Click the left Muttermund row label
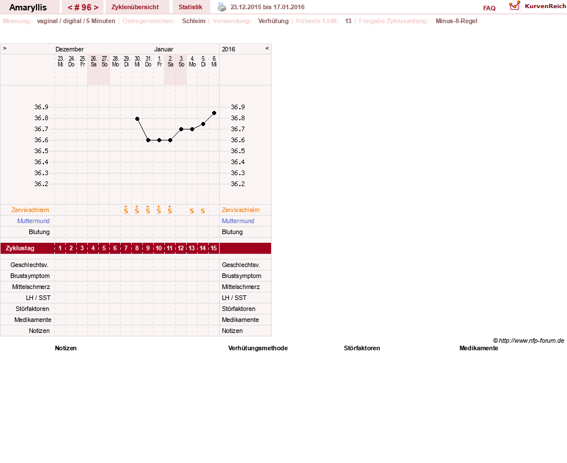The width and height of the screenshot is (567, 463). coord(34,221)
